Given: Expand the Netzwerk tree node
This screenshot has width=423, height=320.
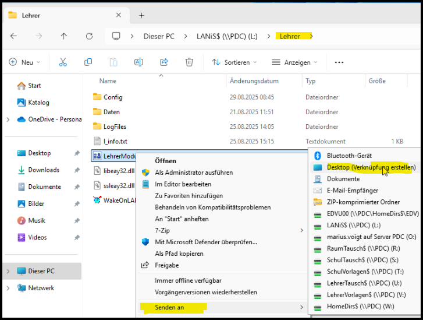Looking at the screenshot, I should (x=8, y=288).
